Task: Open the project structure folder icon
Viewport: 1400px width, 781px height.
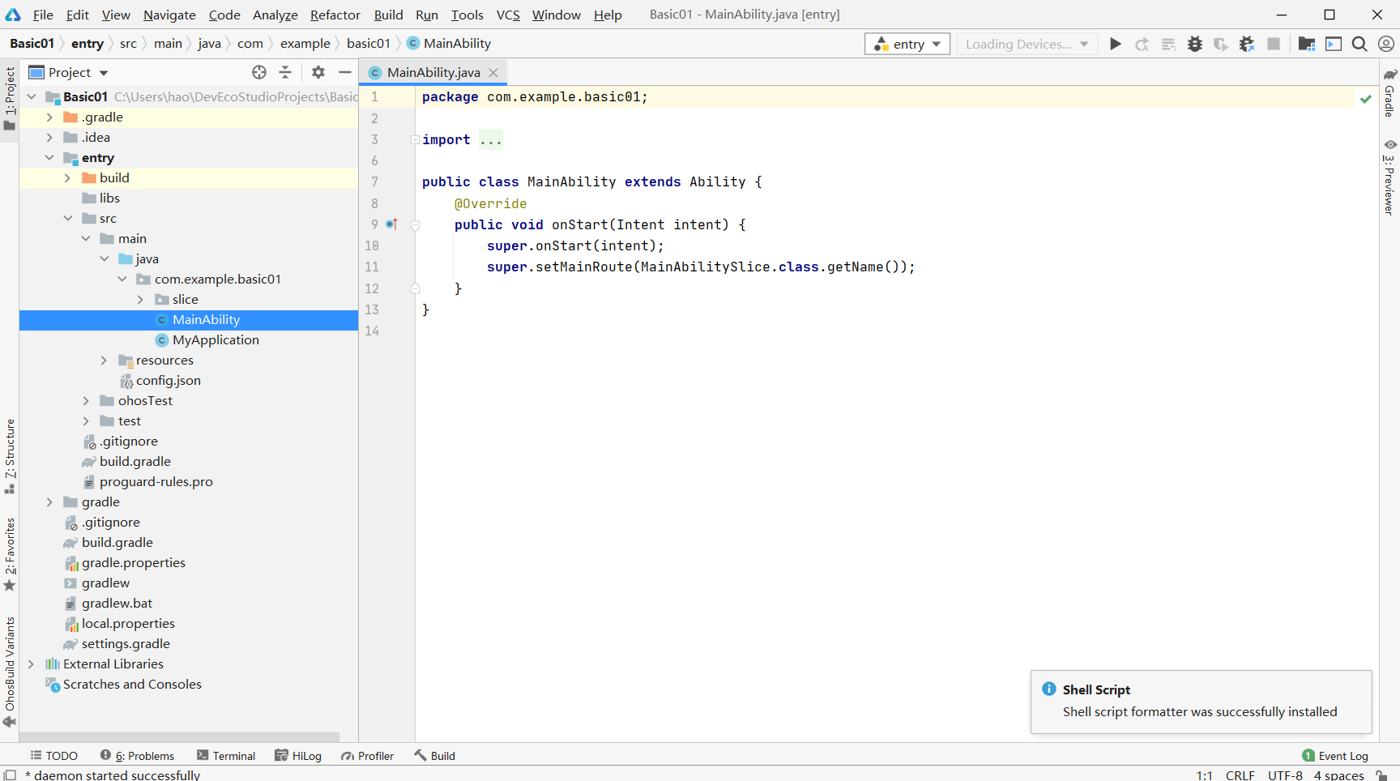Action: [x=1306, y=44]
